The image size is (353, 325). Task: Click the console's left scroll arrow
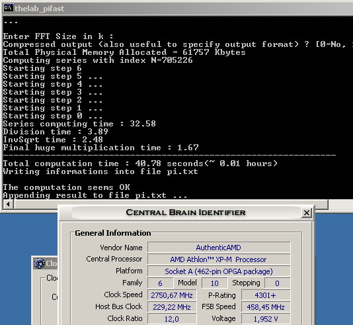[x=9, y=205]
